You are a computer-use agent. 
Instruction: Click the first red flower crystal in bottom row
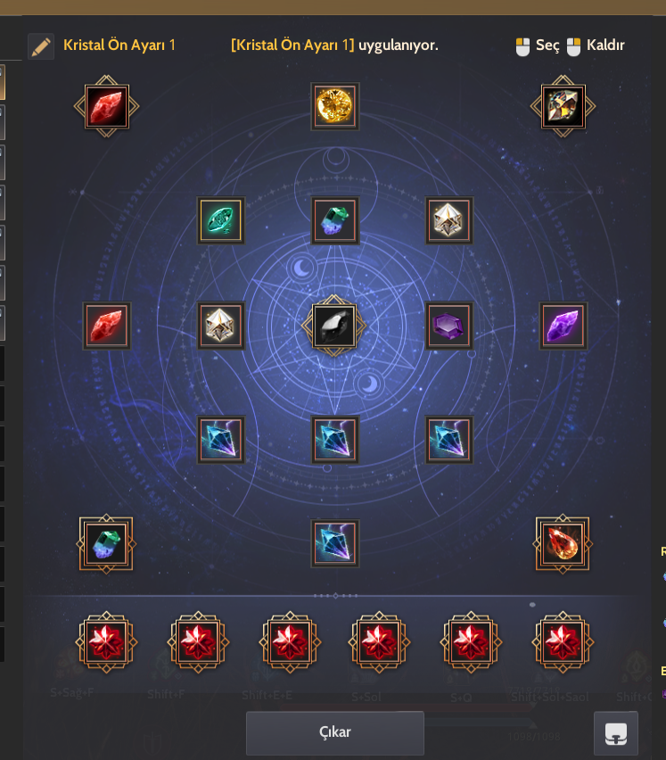click(x=107, y=642)
